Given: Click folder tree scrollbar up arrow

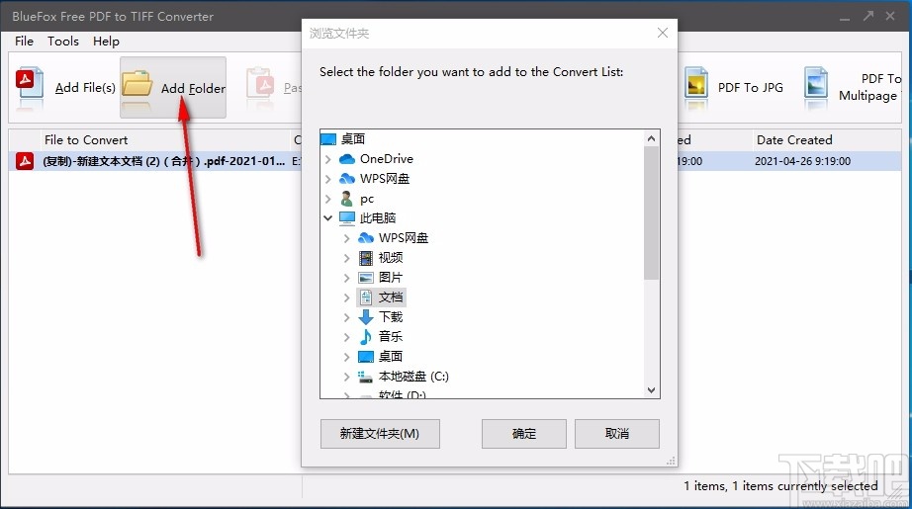Looking at the screenshot, I should (652, 138).
